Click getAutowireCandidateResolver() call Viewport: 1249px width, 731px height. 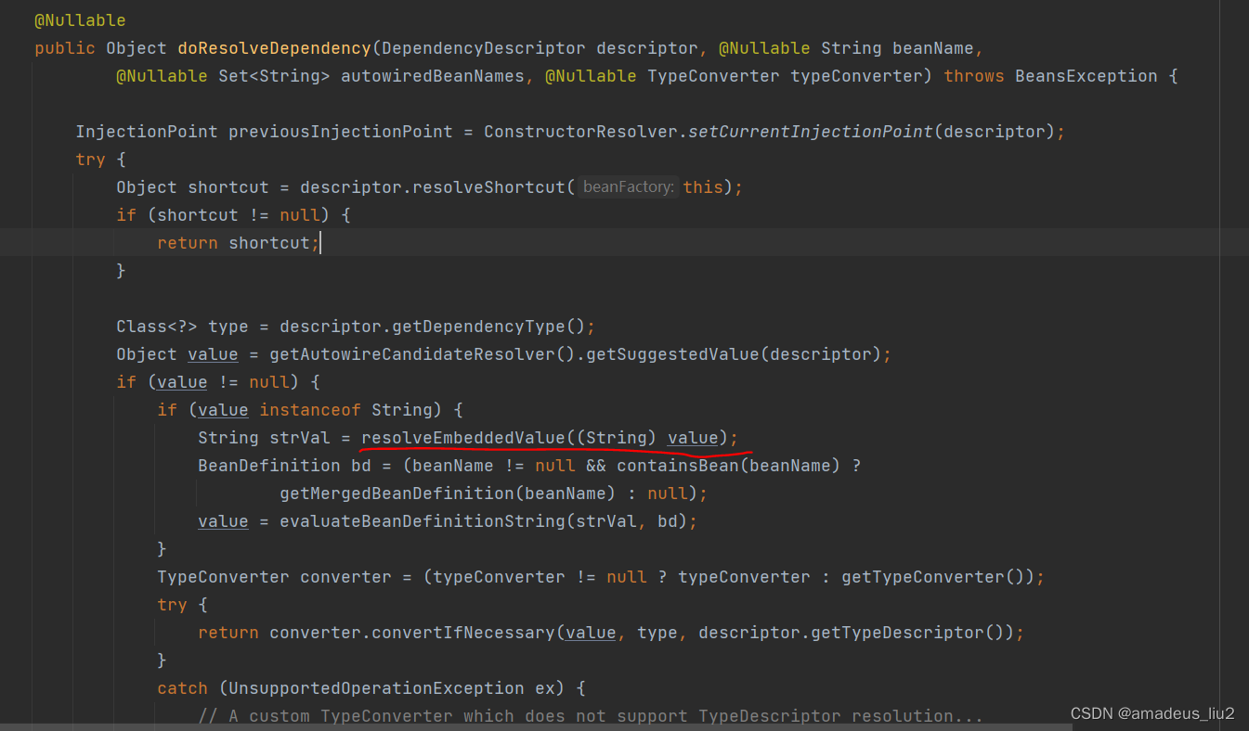[423, 354]
